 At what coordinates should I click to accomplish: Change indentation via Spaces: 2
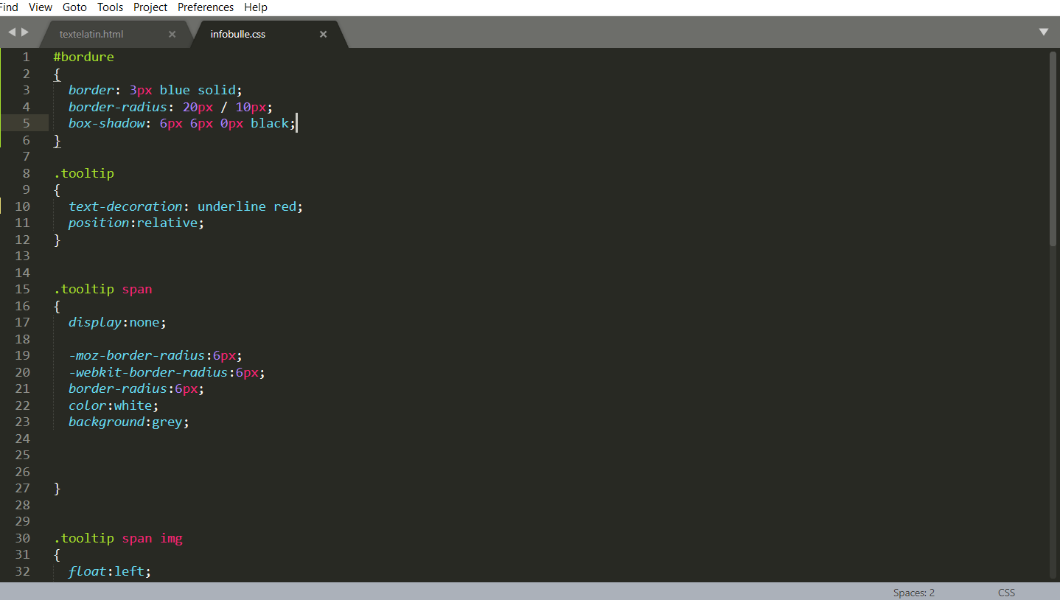pos(913,593)
